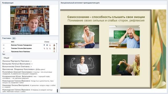The width and height of the screenshot is (168, 94).
Task: Click chat message from Полетайкин Алексей Николаевич
Action: 27,73
